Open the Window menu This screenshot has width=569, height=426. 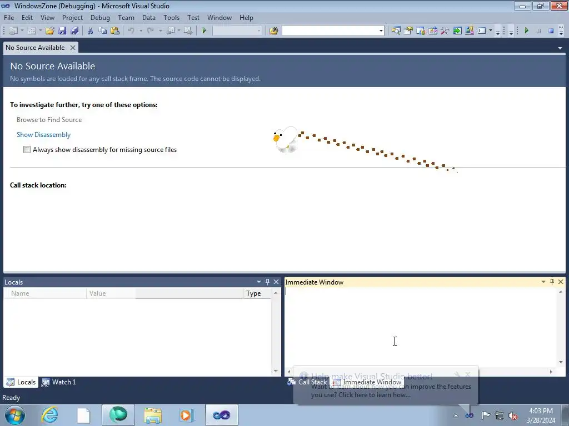pos(219,17)
